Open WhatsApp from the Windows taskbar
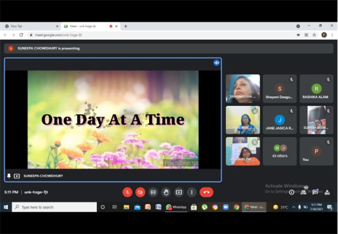Viewport: 338px width, 234px height. pyautogui.click(x=176, y=207)
